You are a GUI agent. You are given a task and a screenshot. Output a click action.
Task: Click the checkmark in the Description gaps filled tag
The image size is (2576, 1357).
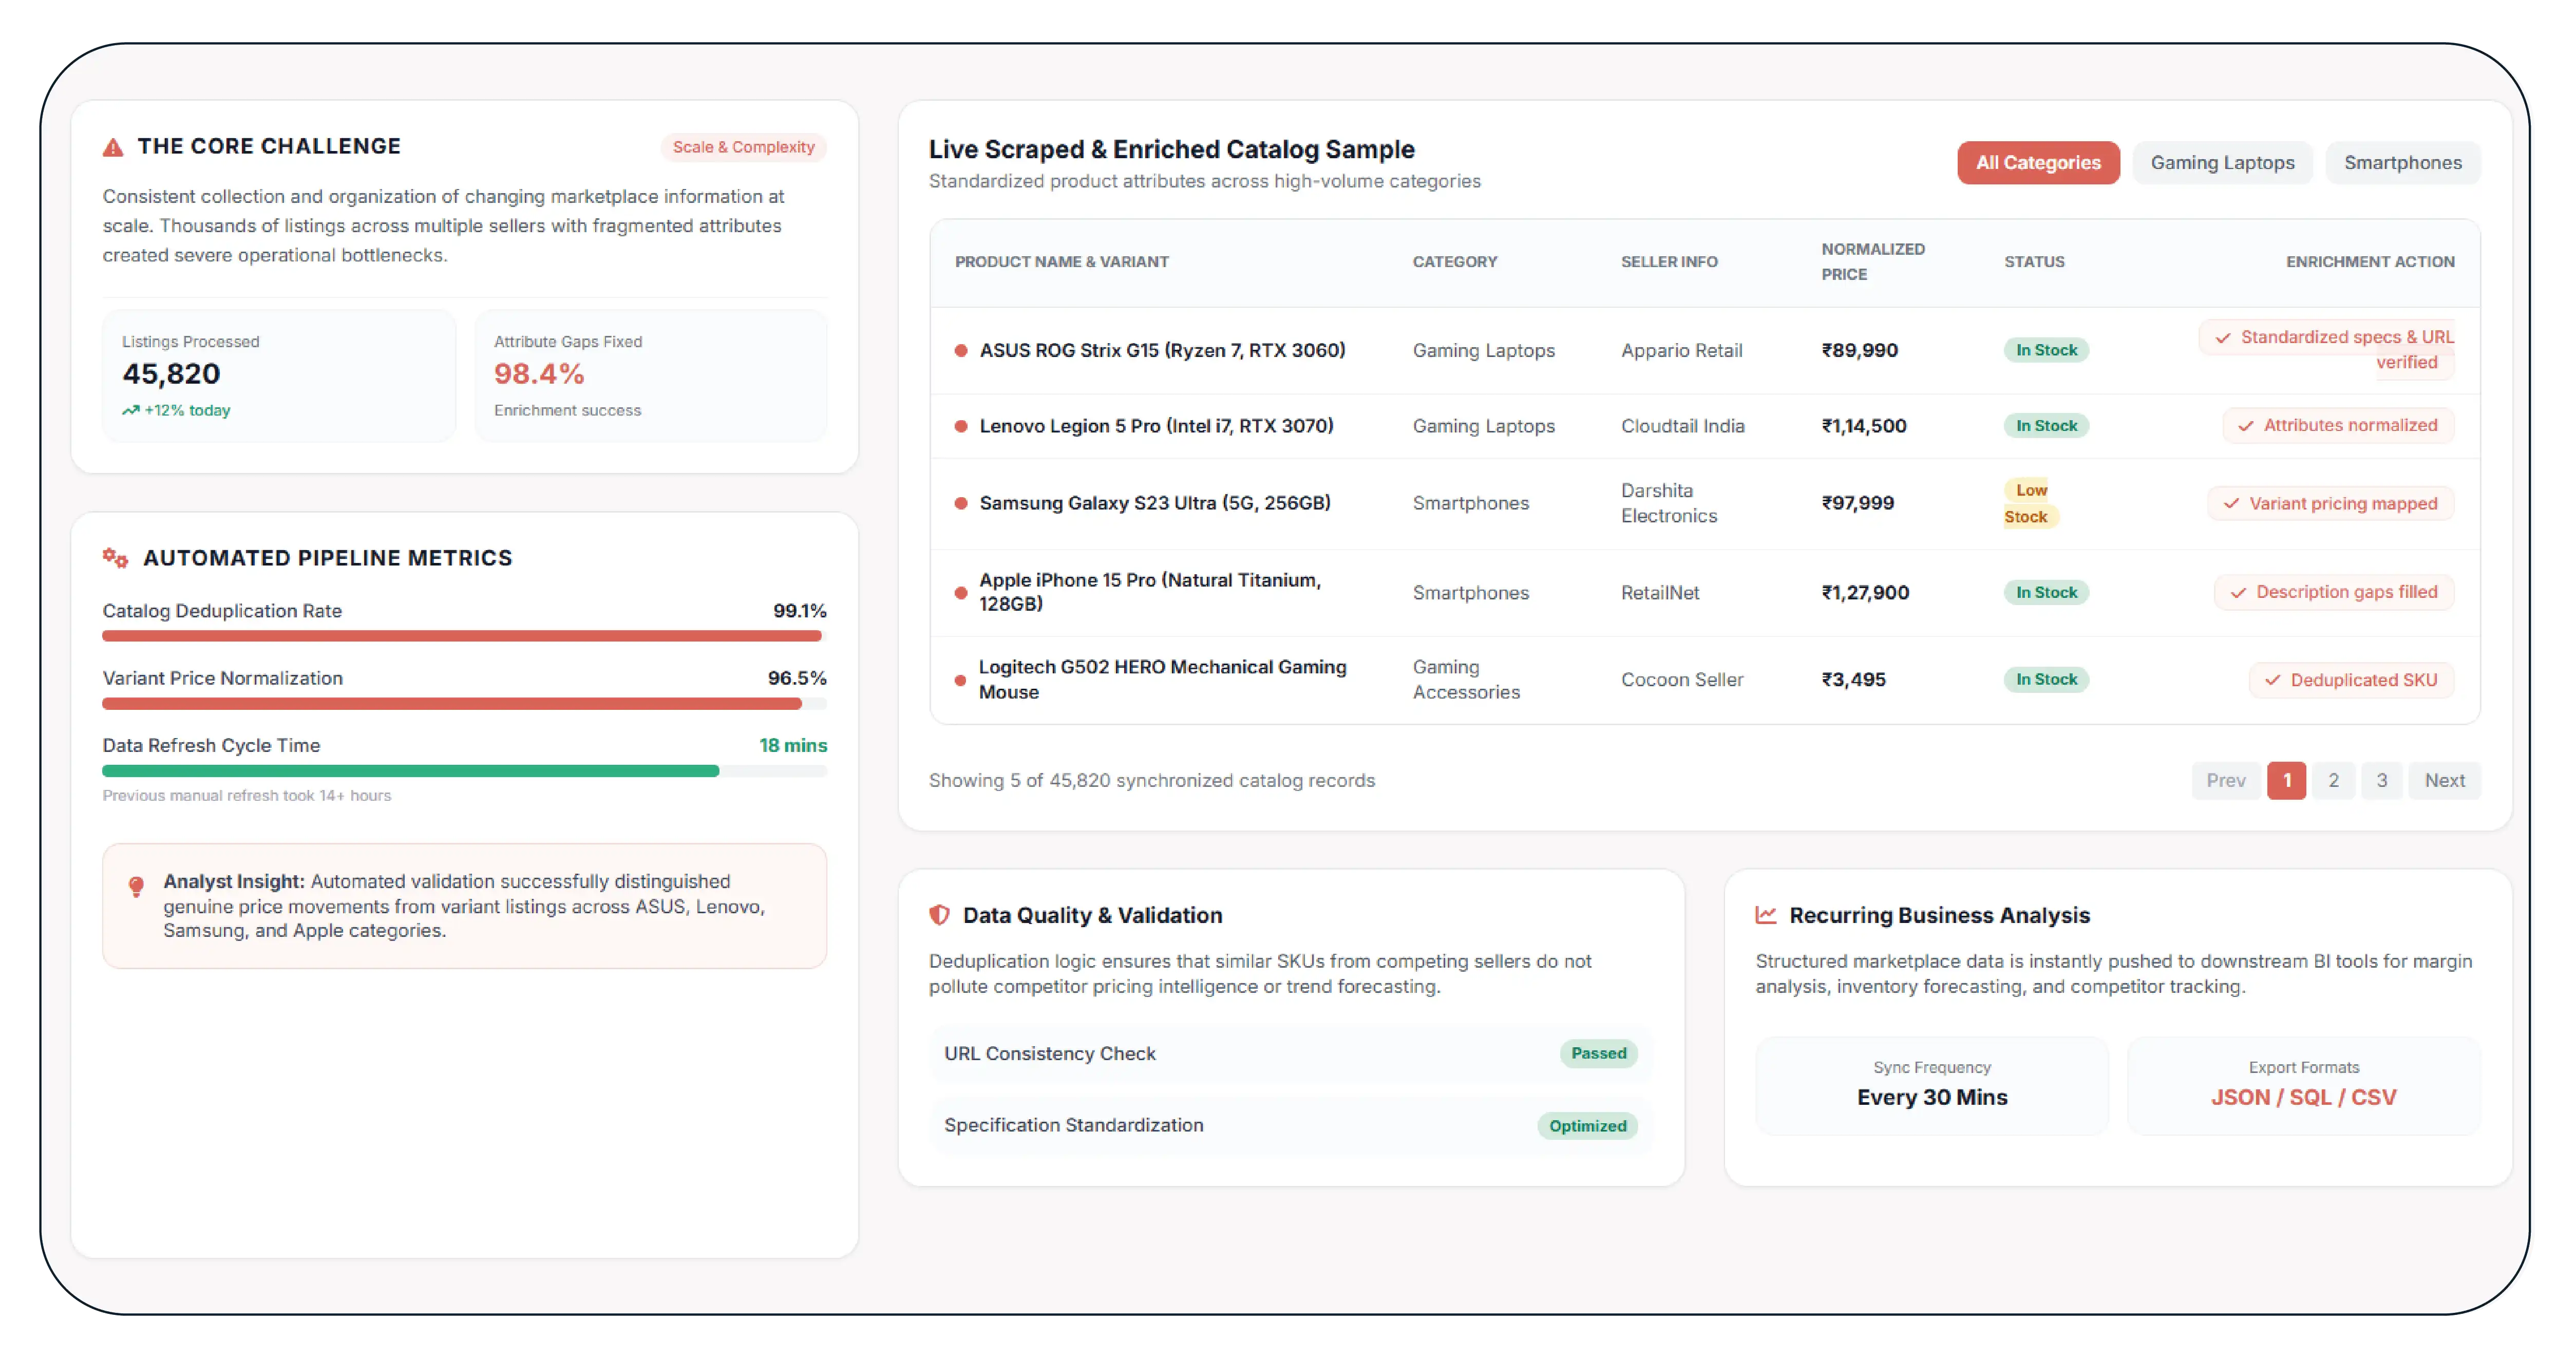click(x=2238, y=592)
